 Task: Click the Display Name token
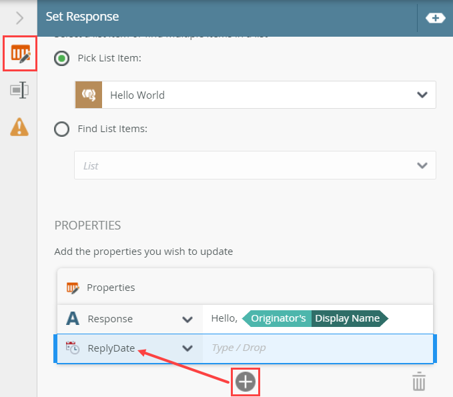point(348,318)
